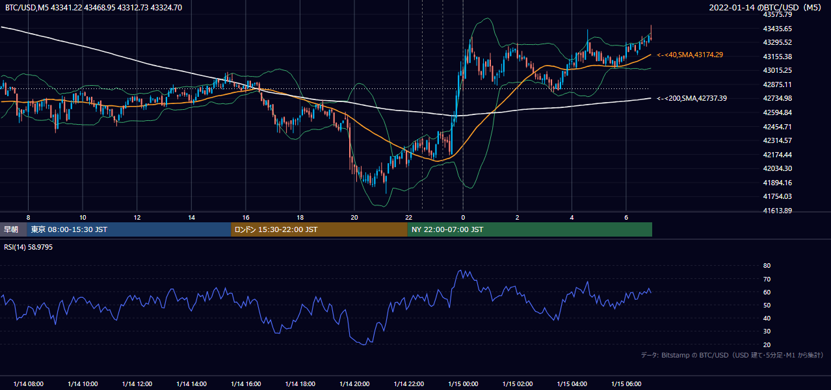Click hour tick 16 under the price chart

246,217
